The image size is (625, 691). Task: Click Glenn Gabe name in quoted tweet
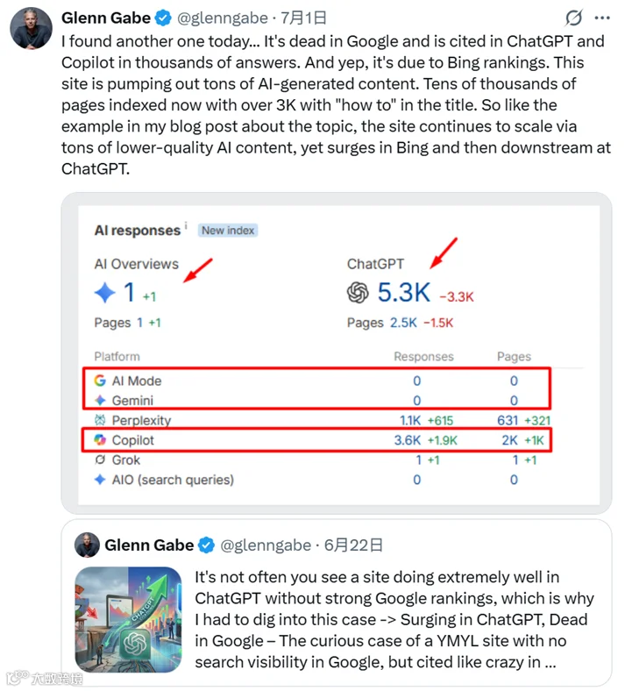click(x=149, y=545)
